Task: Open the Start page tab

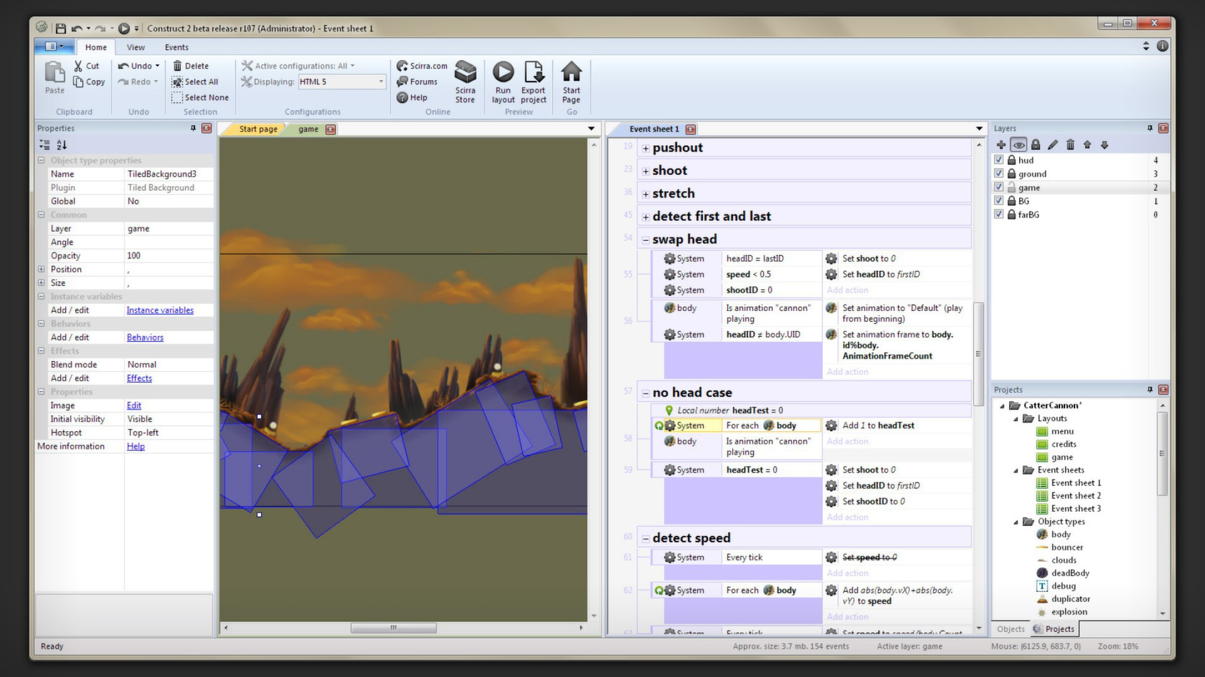Action: point(258,129)
